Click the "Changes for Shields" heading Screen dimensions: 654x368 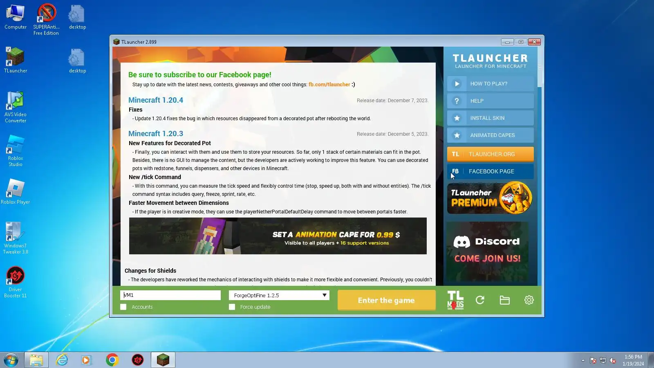(x=150, y=271)
